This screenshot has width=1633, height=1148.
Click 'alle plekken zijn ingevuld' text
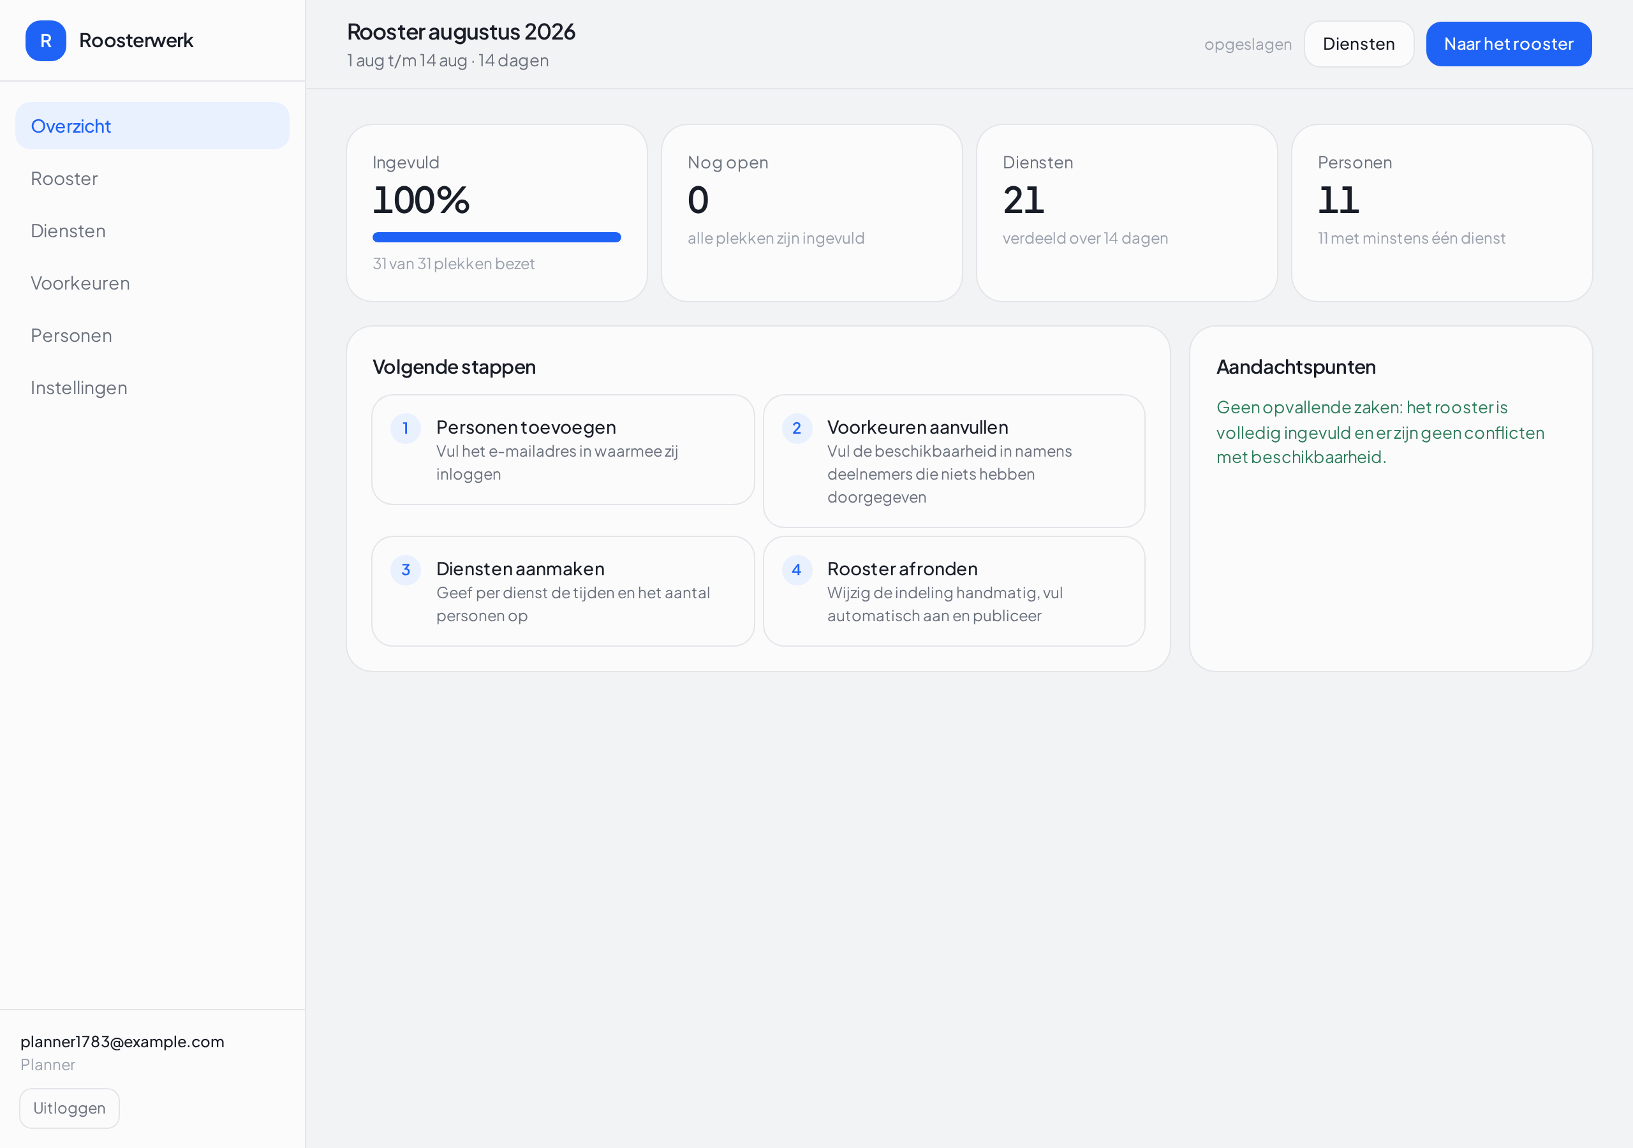coord(776,239)
